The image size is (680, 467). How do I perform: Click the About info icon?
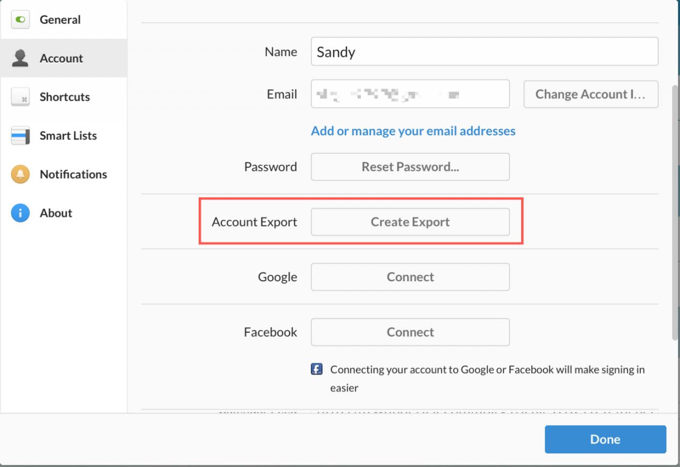(x=20, y=213)
